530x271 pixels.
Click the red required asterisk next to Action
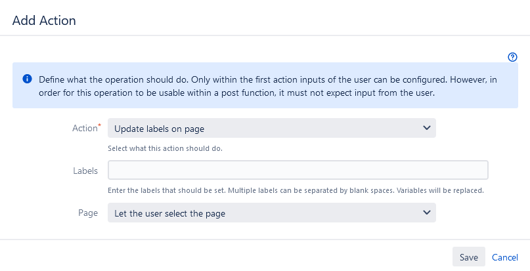point(99,125)
